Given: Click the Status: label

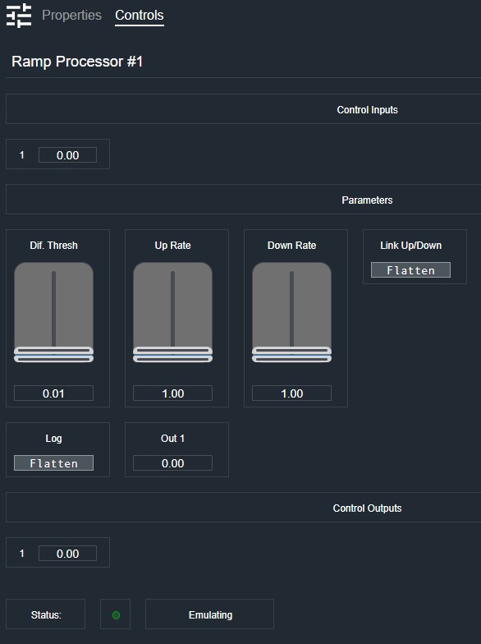Looking at the screenshot, I should pos(46,614).
